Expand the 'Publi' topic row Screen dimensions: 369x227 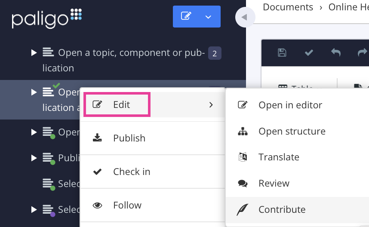(34, 158)
